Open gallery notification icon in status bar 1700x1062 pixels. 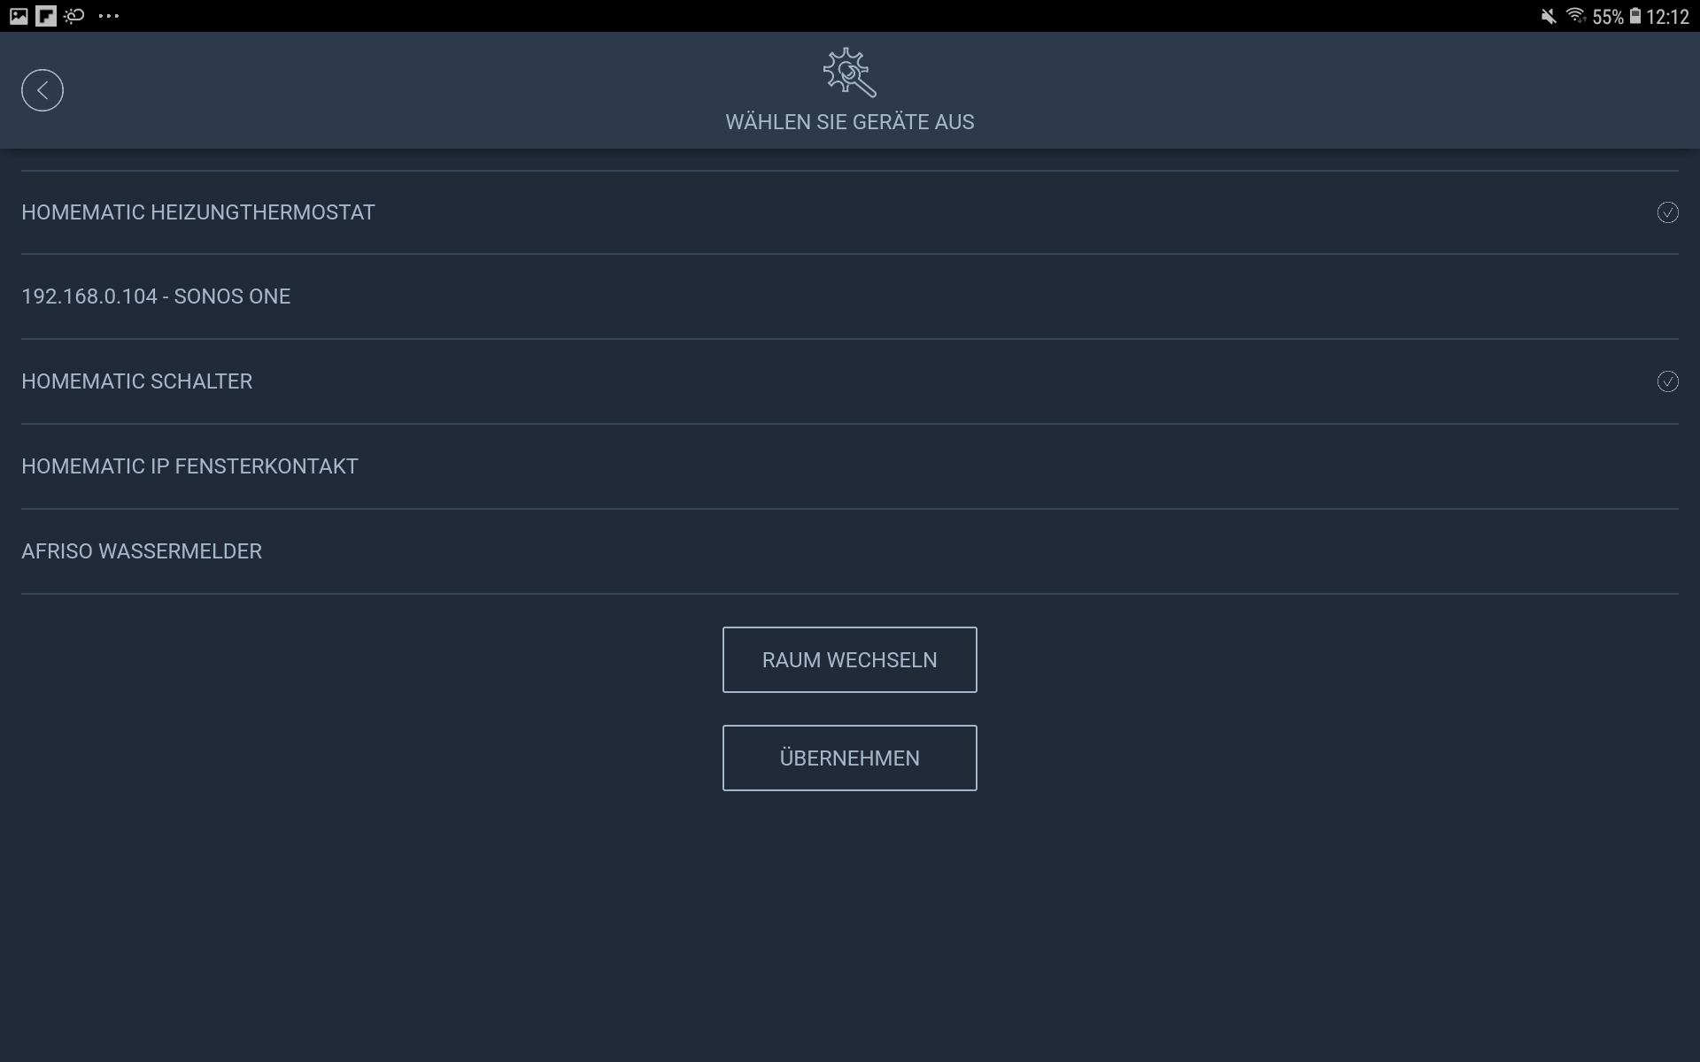click(x=19, y=16)
